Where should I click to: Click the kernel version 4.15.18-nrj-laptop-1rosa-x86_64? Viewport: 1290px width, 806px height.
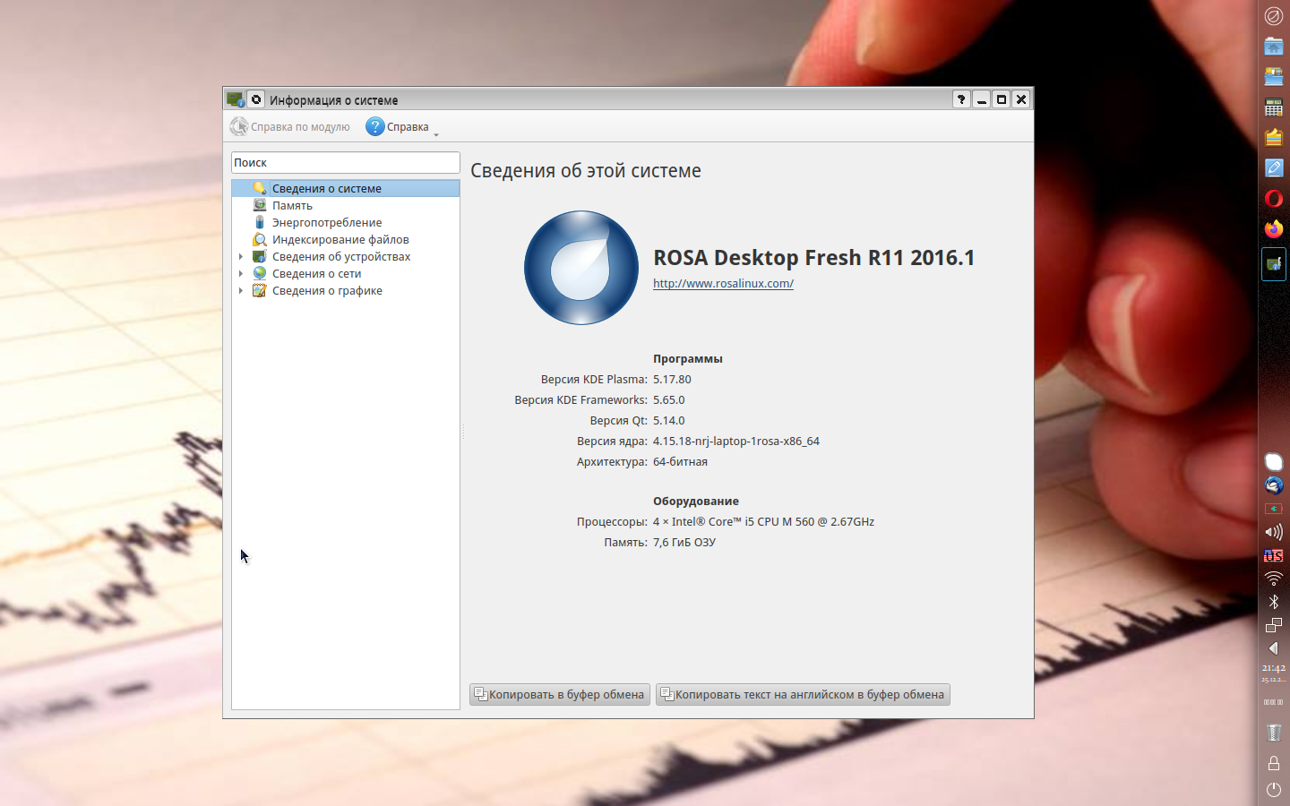[x=736, y=442]
